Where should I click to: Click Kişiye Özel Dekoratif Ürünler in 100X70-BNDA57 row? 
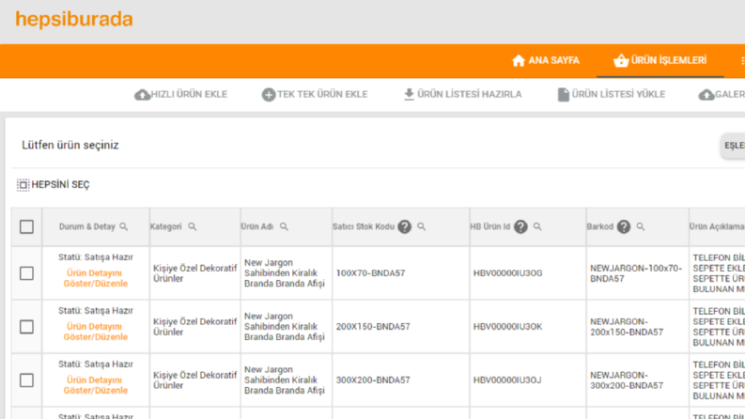(x=194, y=273)
